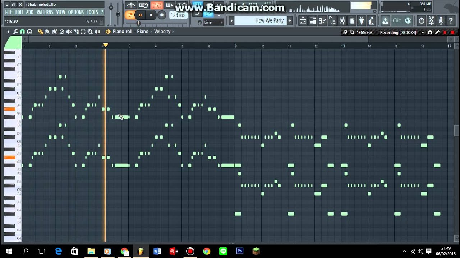The width and height of the screenshot is (460, 258).
Task: Open the FILE menu
Action: (9, 12)
